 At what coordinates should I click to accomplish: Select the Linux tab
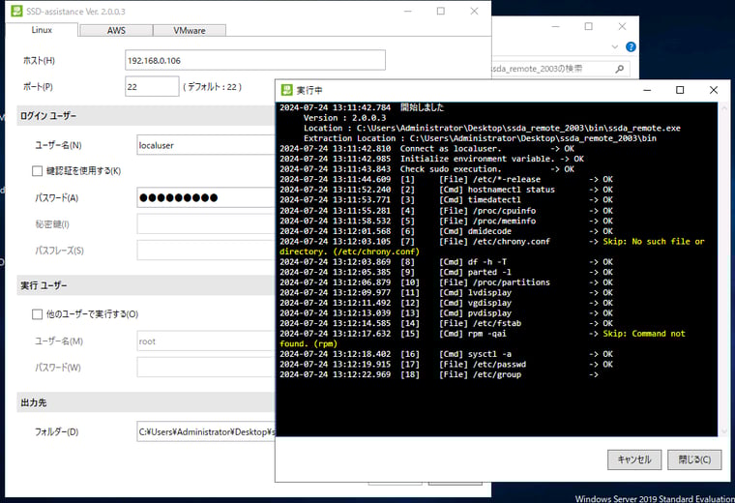42,30
